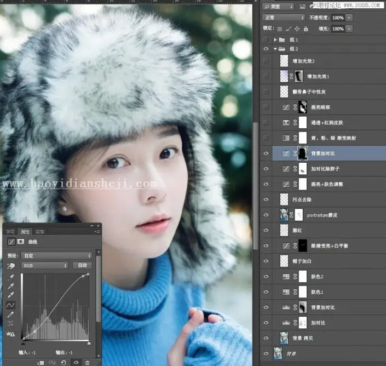Open the 预设 preset dropdown
386x366 pixels.
click(56, 256)
